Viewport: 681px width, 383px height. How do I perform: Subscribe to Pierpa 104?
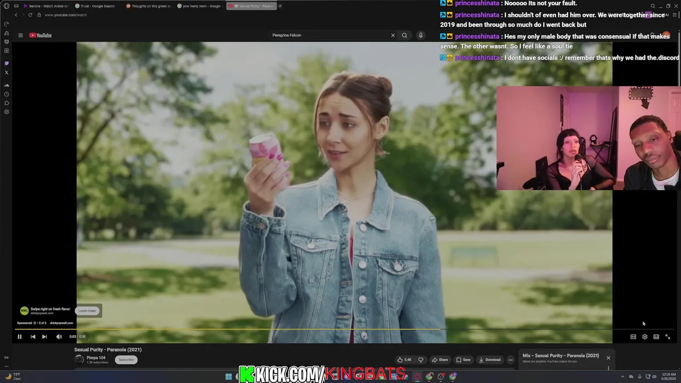coord(126,360)
